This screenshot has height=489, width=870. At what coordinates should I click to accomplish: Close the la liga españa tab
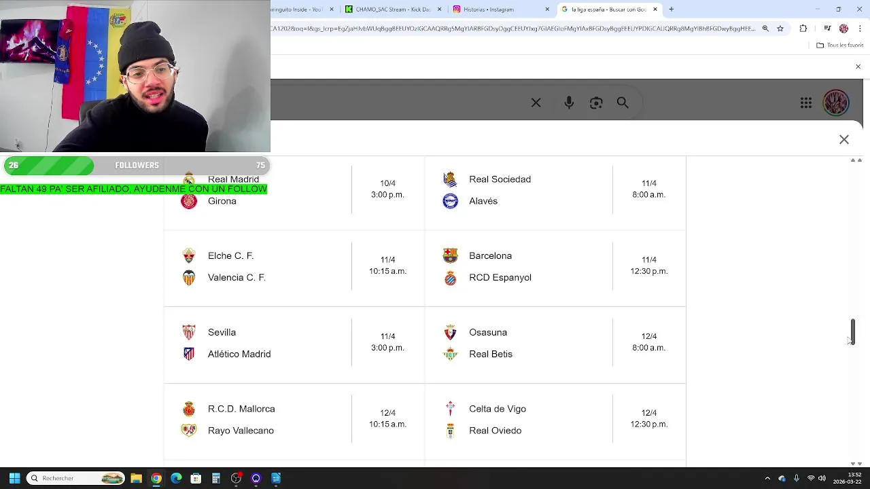[x=655, y=10]
